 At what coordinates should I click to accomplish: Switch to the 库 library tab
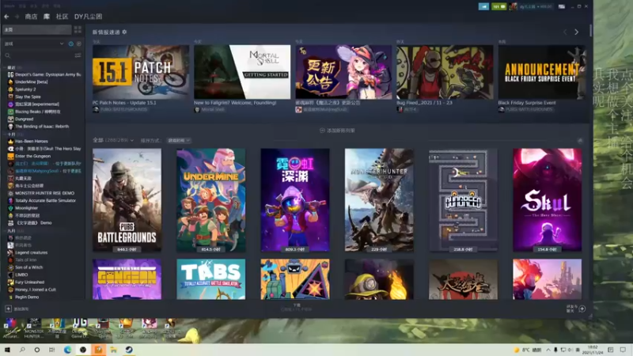pyautogui.click(x=47, y=17)
